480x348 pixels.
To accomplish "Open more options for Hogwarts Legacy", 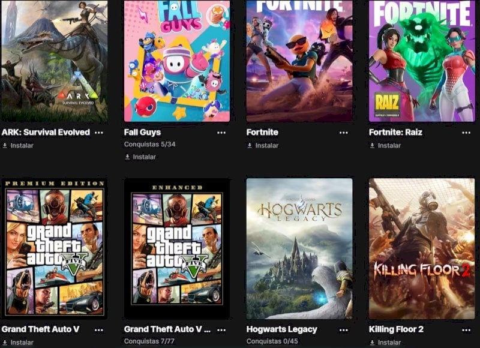I will (x=344, y=329).
